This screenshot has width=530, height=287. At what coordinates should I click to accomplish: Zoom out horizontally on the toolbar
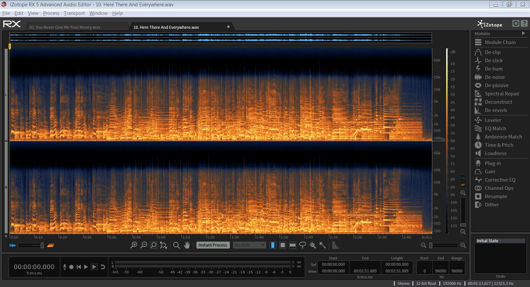[x=144, y=245]
